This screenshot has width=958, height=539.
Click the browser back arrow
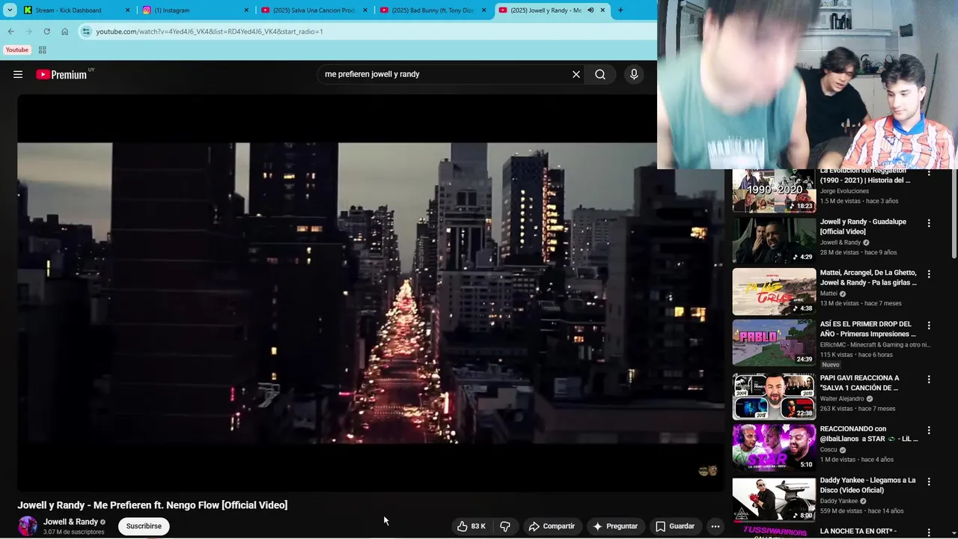(x=10, y=31)
